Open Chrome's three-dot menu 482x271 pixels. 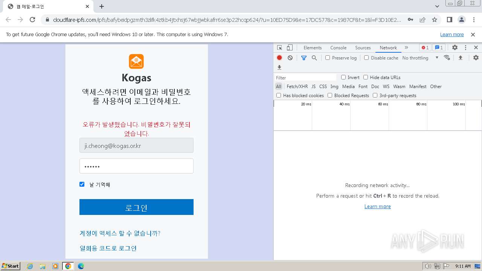473,20
